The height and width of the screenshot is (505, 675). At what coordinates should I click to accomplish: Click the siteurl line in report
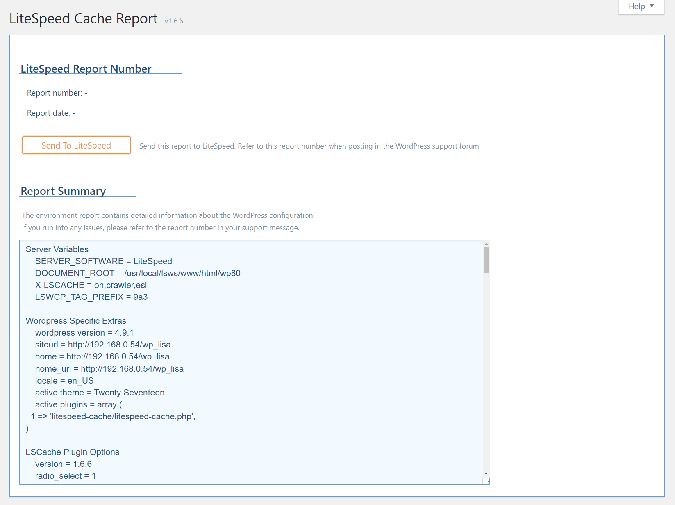pos(103,345)
